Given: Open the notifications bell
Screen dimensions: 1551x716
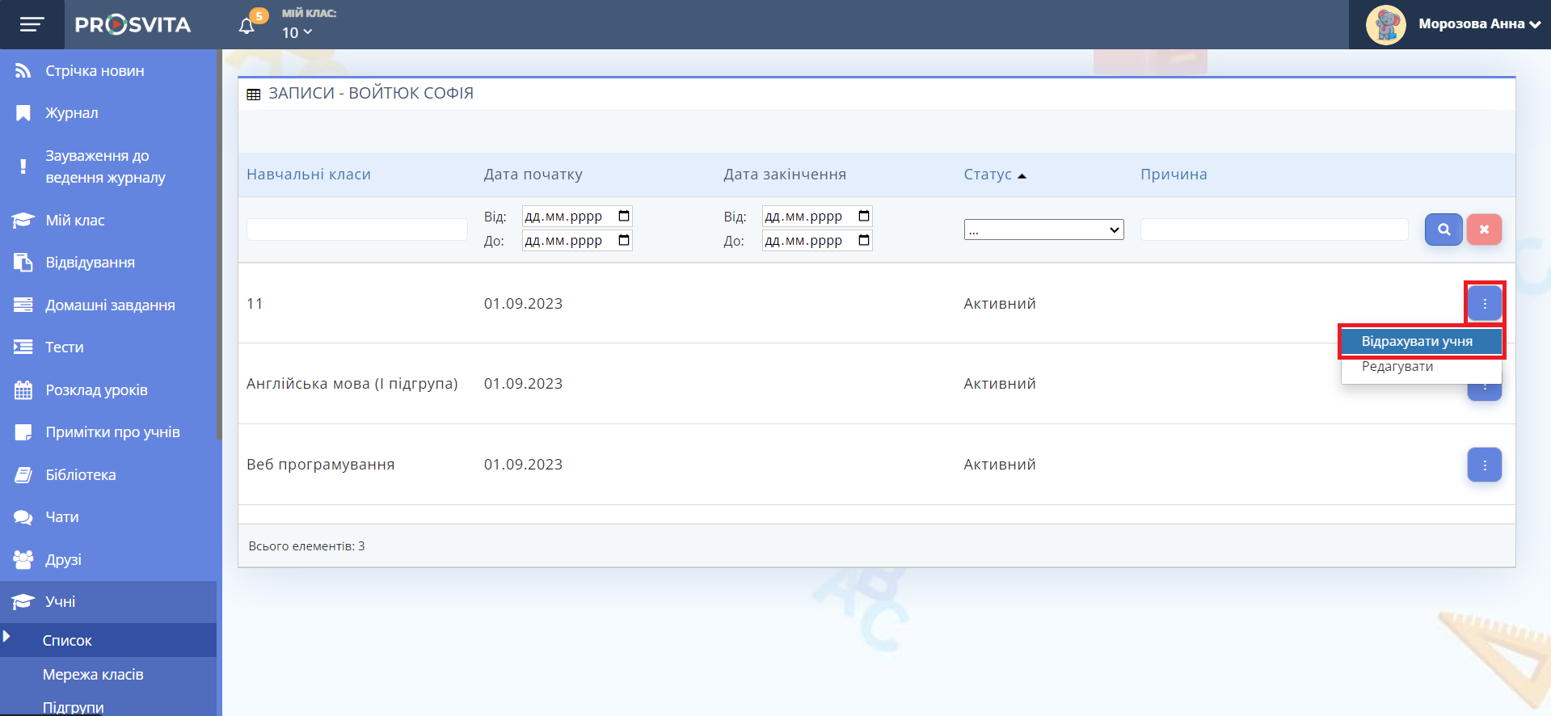Looking at the screenshot, I should coord(247,26).
